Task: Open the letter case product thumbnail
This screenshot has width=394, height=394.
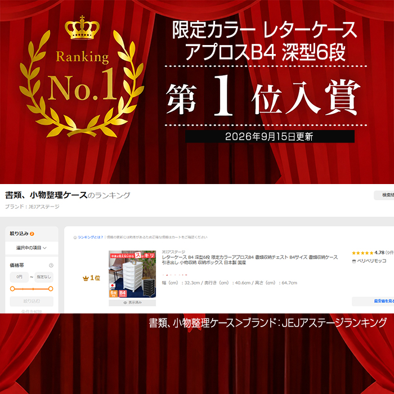Action: [x=132, y=274]
